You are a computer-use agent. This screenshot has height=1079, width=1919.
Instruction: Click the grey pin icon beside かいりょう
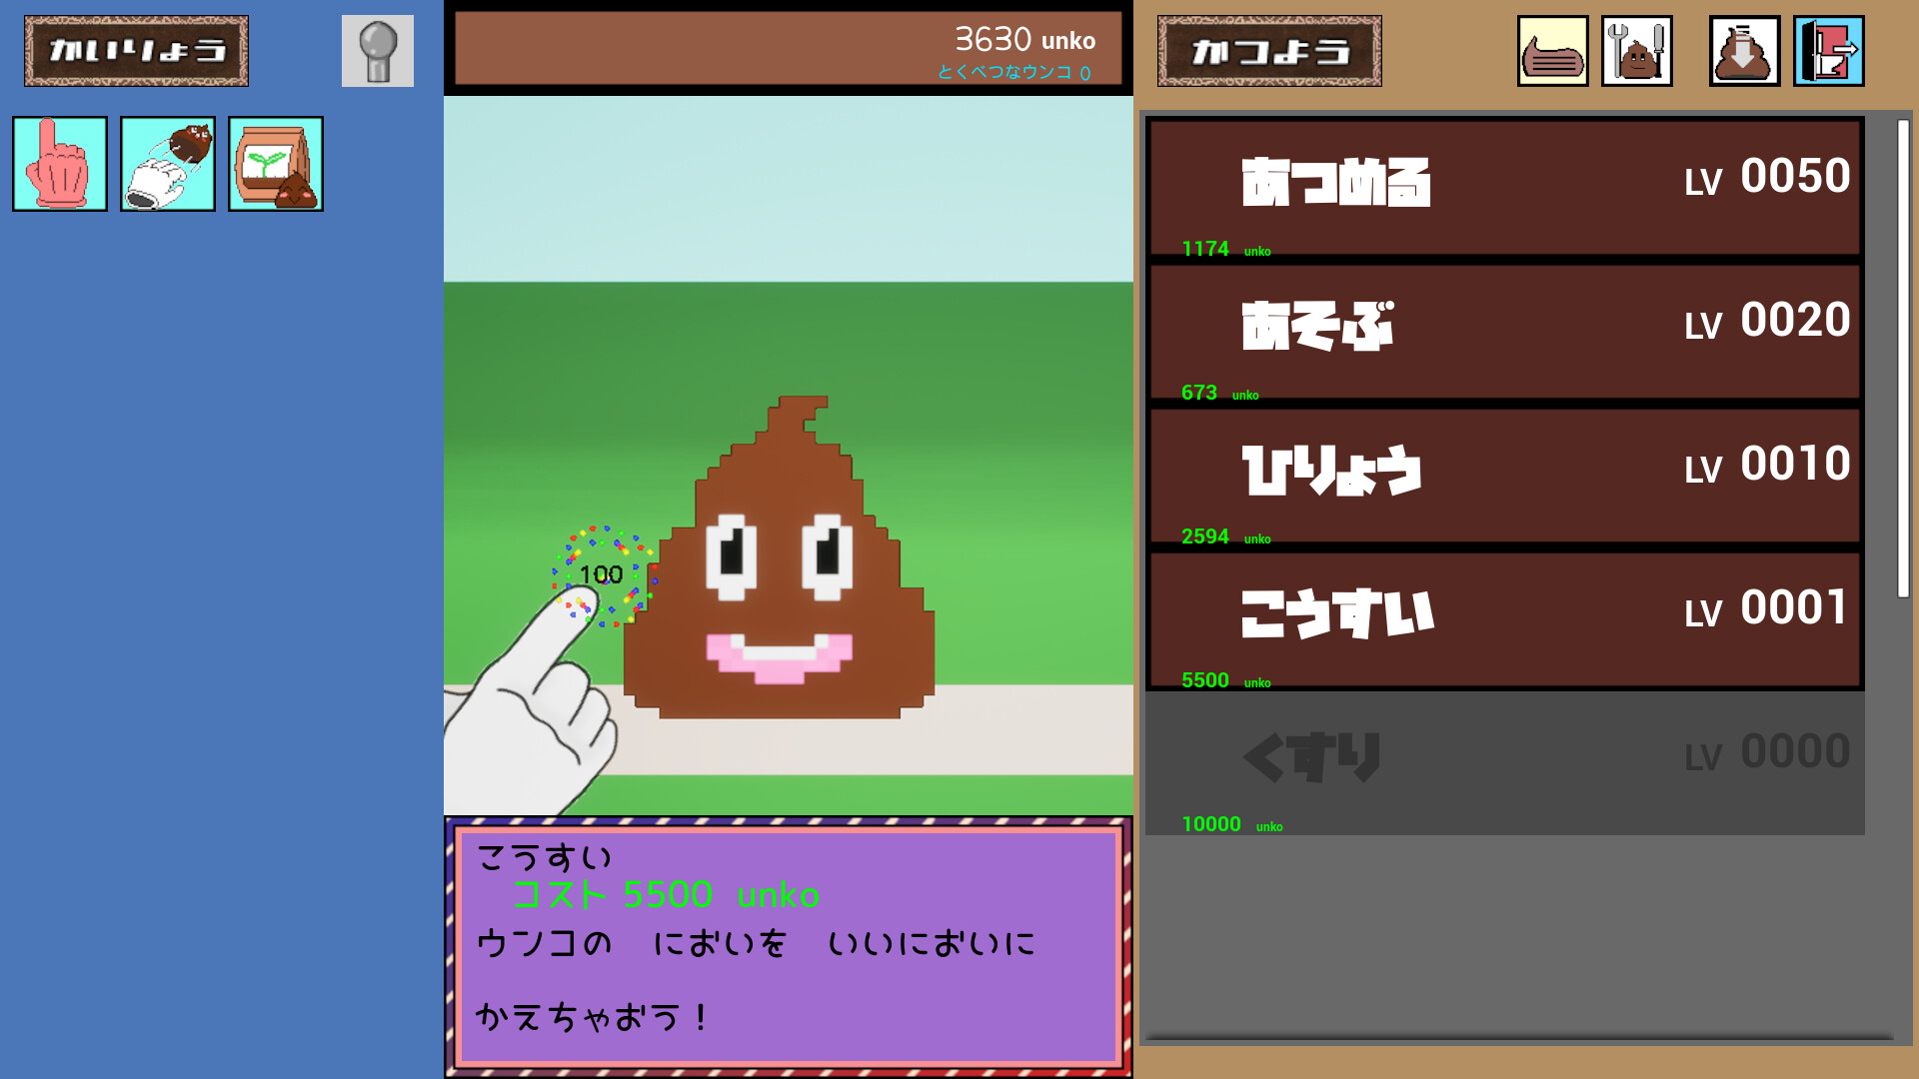(377, 51)
